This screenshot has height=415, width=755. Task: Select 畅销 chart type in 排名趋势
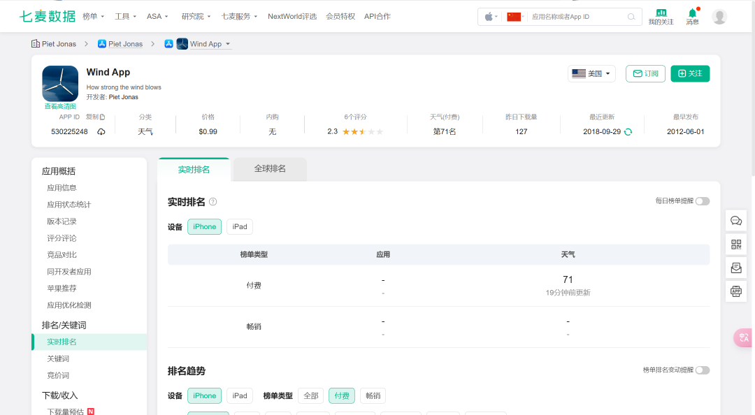[373, 395]
